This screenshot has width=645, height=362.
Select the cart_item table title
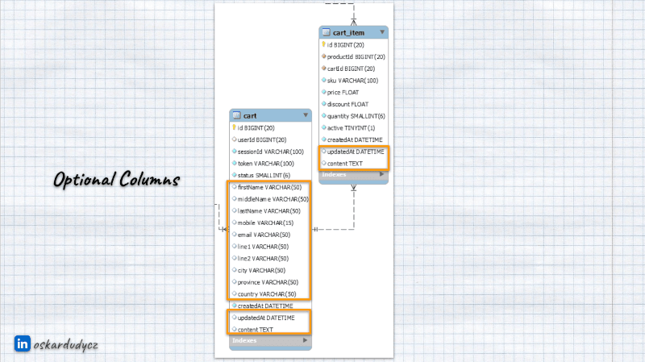(348, 33)
